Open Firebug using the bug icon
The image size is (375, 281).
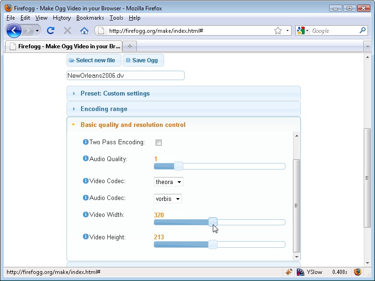click(289, 272)
